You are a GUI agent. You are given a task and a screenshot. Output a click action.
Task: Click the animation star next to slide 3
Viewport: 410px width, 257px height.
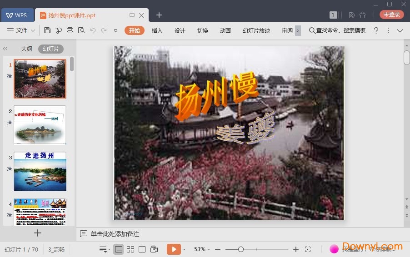click(x=10, y=169)
